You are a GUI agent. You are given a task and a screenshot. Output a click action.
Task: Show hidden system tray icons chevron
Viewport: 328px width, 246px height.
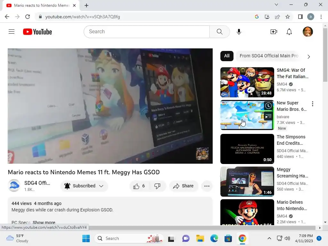(269, 238)
